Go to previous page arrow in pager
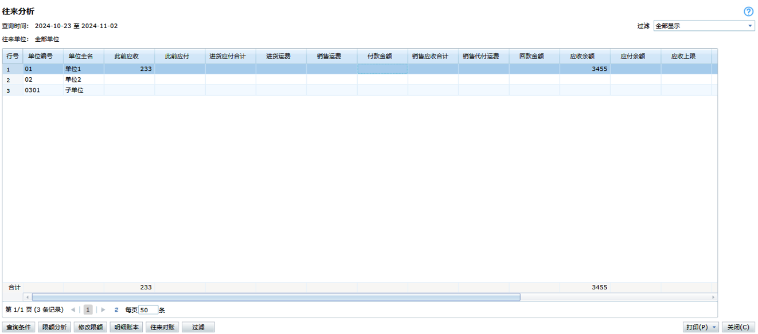 coord(73,310)
